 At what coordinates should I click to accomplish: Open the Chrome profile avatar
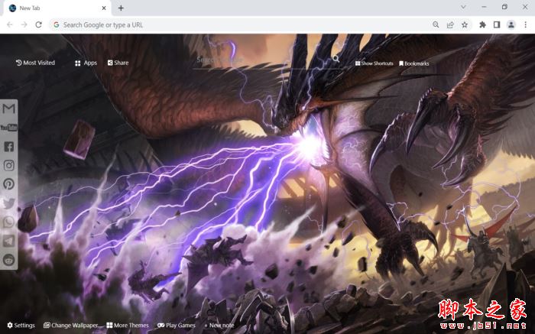511,24
